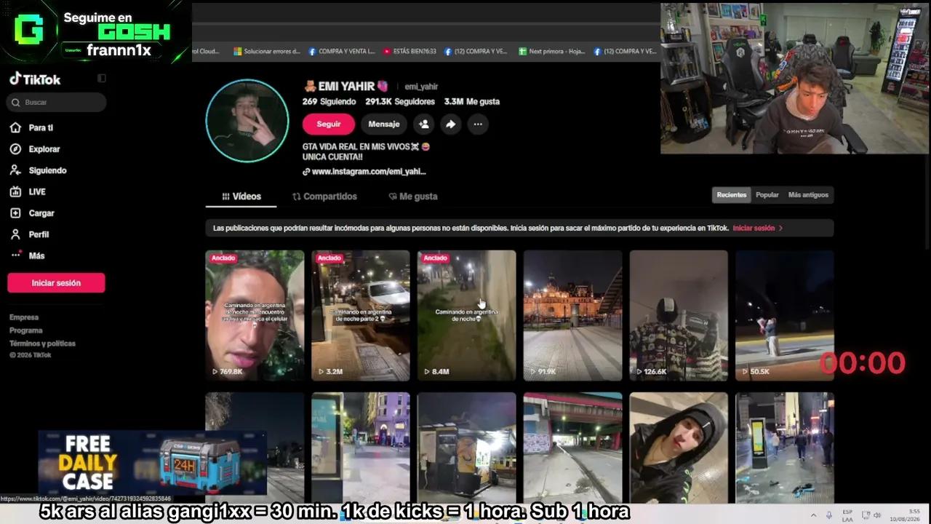Click the ESP LAA language indicator
This screenshot has width=931, height=524.
click(x=847, y=515)
